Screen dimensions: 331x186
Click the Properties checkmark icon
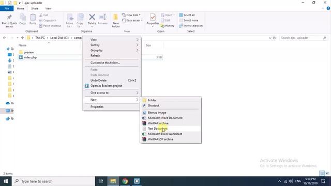tap(153, 17)
